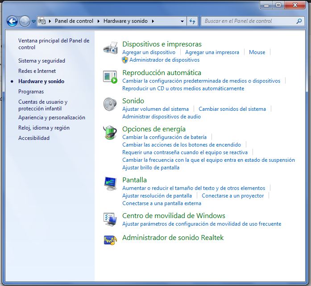Image resolution: width=311 pixels, height=286 pixels.
Task: Click the Centro de movilidad de Windows icon
Action: coord(110,219)
